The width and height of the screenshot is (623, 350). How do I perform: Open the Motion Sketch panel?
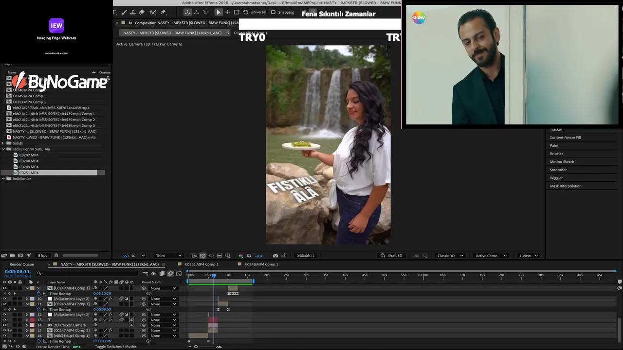pyautogui.click(x=562, y=162)
